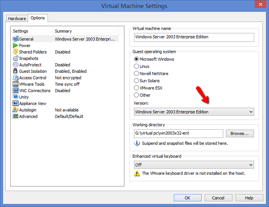Click the Browse button for working directory
Image resolution: width=269 pixels, height=207 pixels.
pos(240,133)
